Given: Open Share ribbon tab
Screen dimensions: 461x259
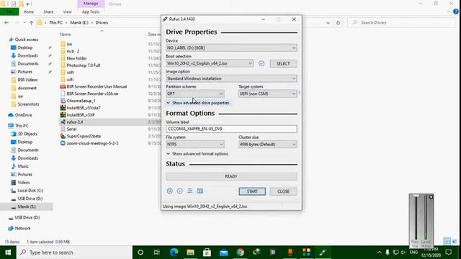Looking at the screenshot, I should (x=48, y=12).
